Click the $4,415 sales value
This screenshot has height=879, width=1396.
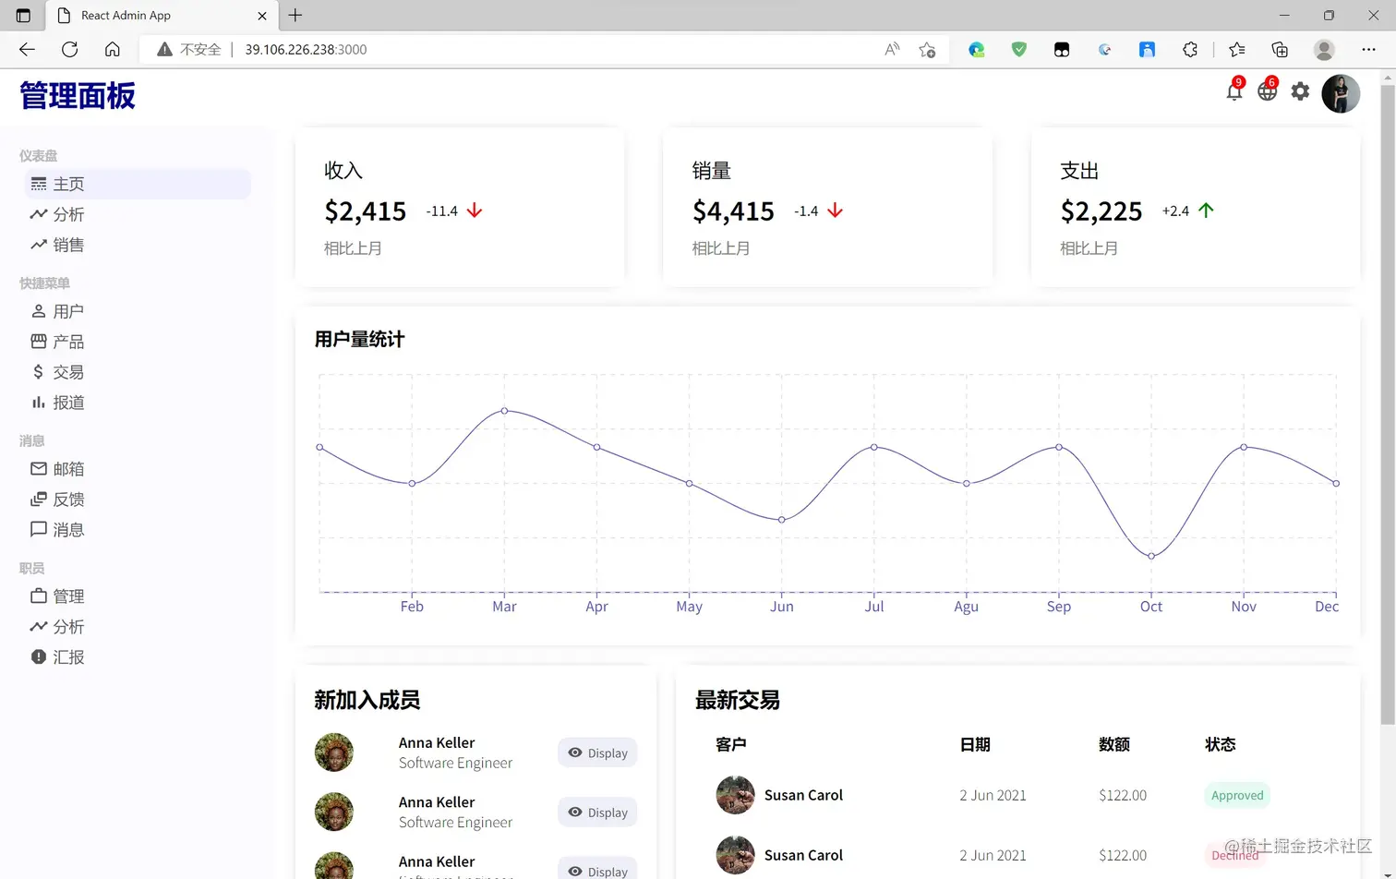[x=733, y=211]
